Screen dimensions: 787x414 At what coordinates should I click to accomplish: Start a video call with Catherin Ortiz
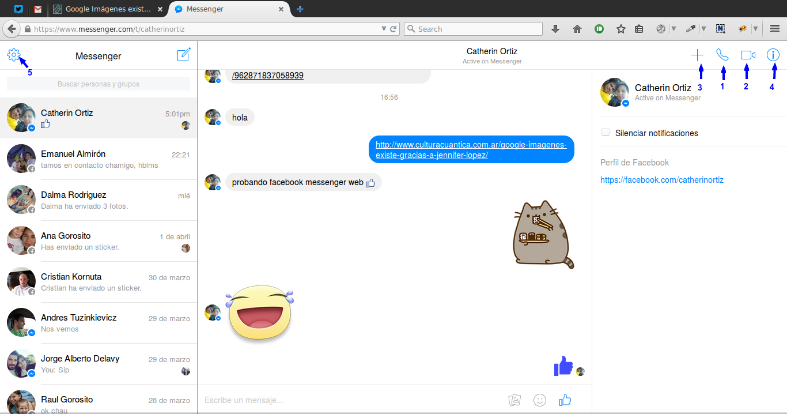coord(747,54)
